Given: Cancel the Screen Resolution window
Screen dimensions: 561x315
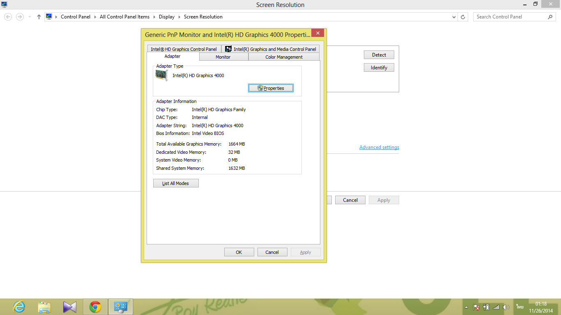Looking at the screenshot, I should tap(350, 200).
